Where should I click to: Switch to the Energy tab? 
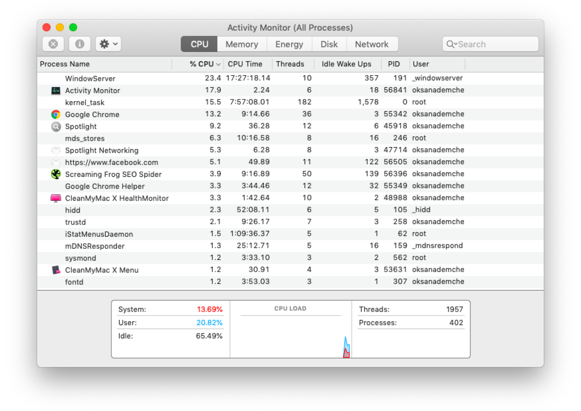289,44
